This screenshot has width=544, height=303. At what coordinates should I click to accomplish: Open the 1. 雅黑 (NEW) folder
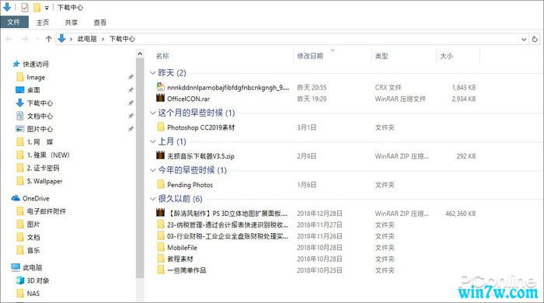[48, 155]
